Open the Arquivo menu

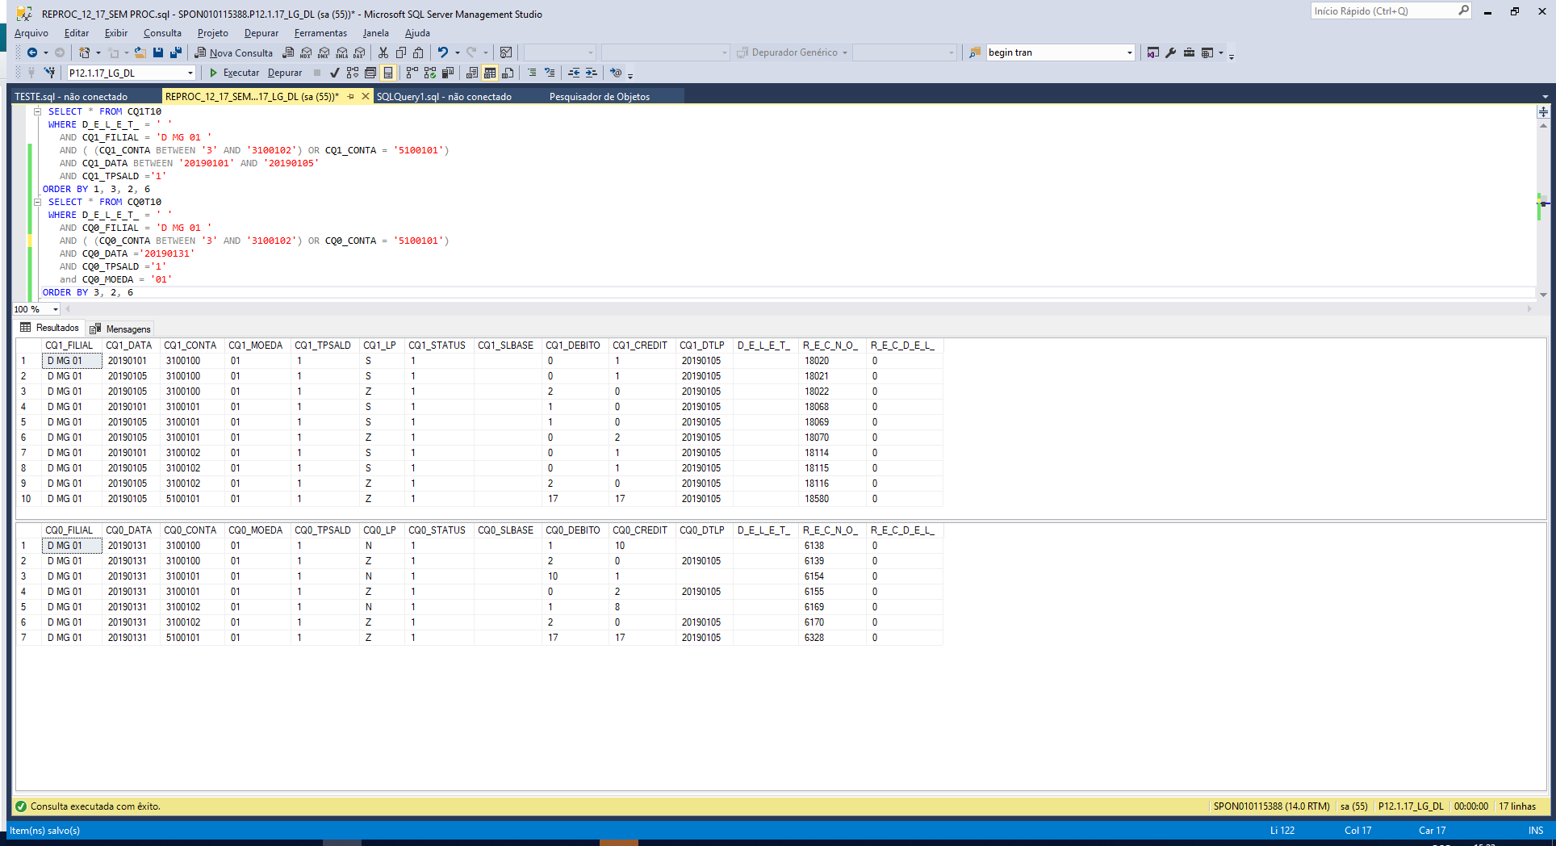[x=31, y=33]
